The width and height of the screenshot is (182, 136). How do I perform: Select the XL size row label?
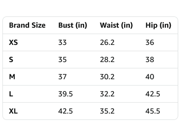click(x=13, y=111)
